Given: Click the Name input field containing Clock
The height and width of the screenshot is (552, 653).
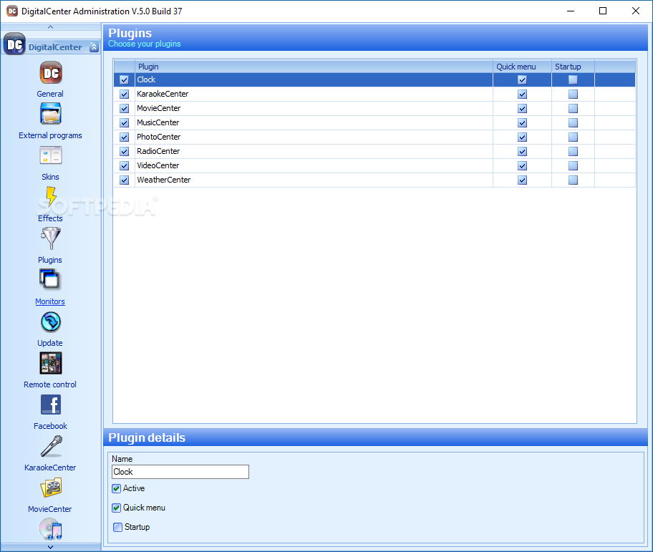Looking at the screenshot, I should [180, 472].
